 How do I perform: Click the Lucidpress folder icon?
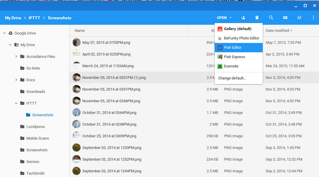[22, 126]
